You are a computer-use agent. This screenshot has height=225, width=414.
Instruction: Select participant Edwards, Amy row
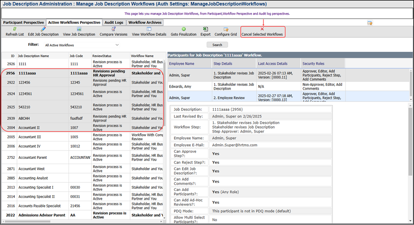288,86
